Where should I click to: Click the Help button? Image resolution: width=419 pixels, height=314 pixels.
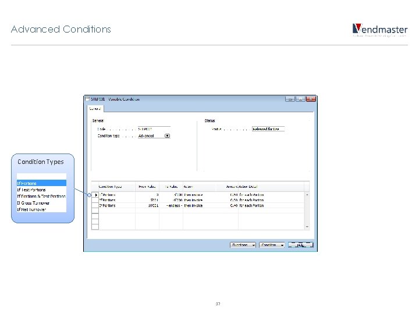click(301, 245)
